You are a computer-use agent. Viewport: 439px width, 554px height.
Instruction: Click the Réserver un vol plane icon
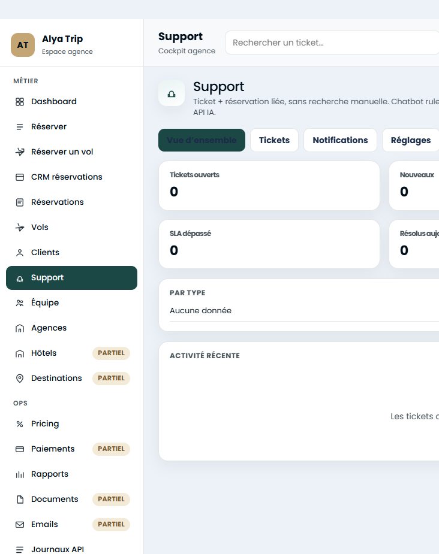pos(20,152)
